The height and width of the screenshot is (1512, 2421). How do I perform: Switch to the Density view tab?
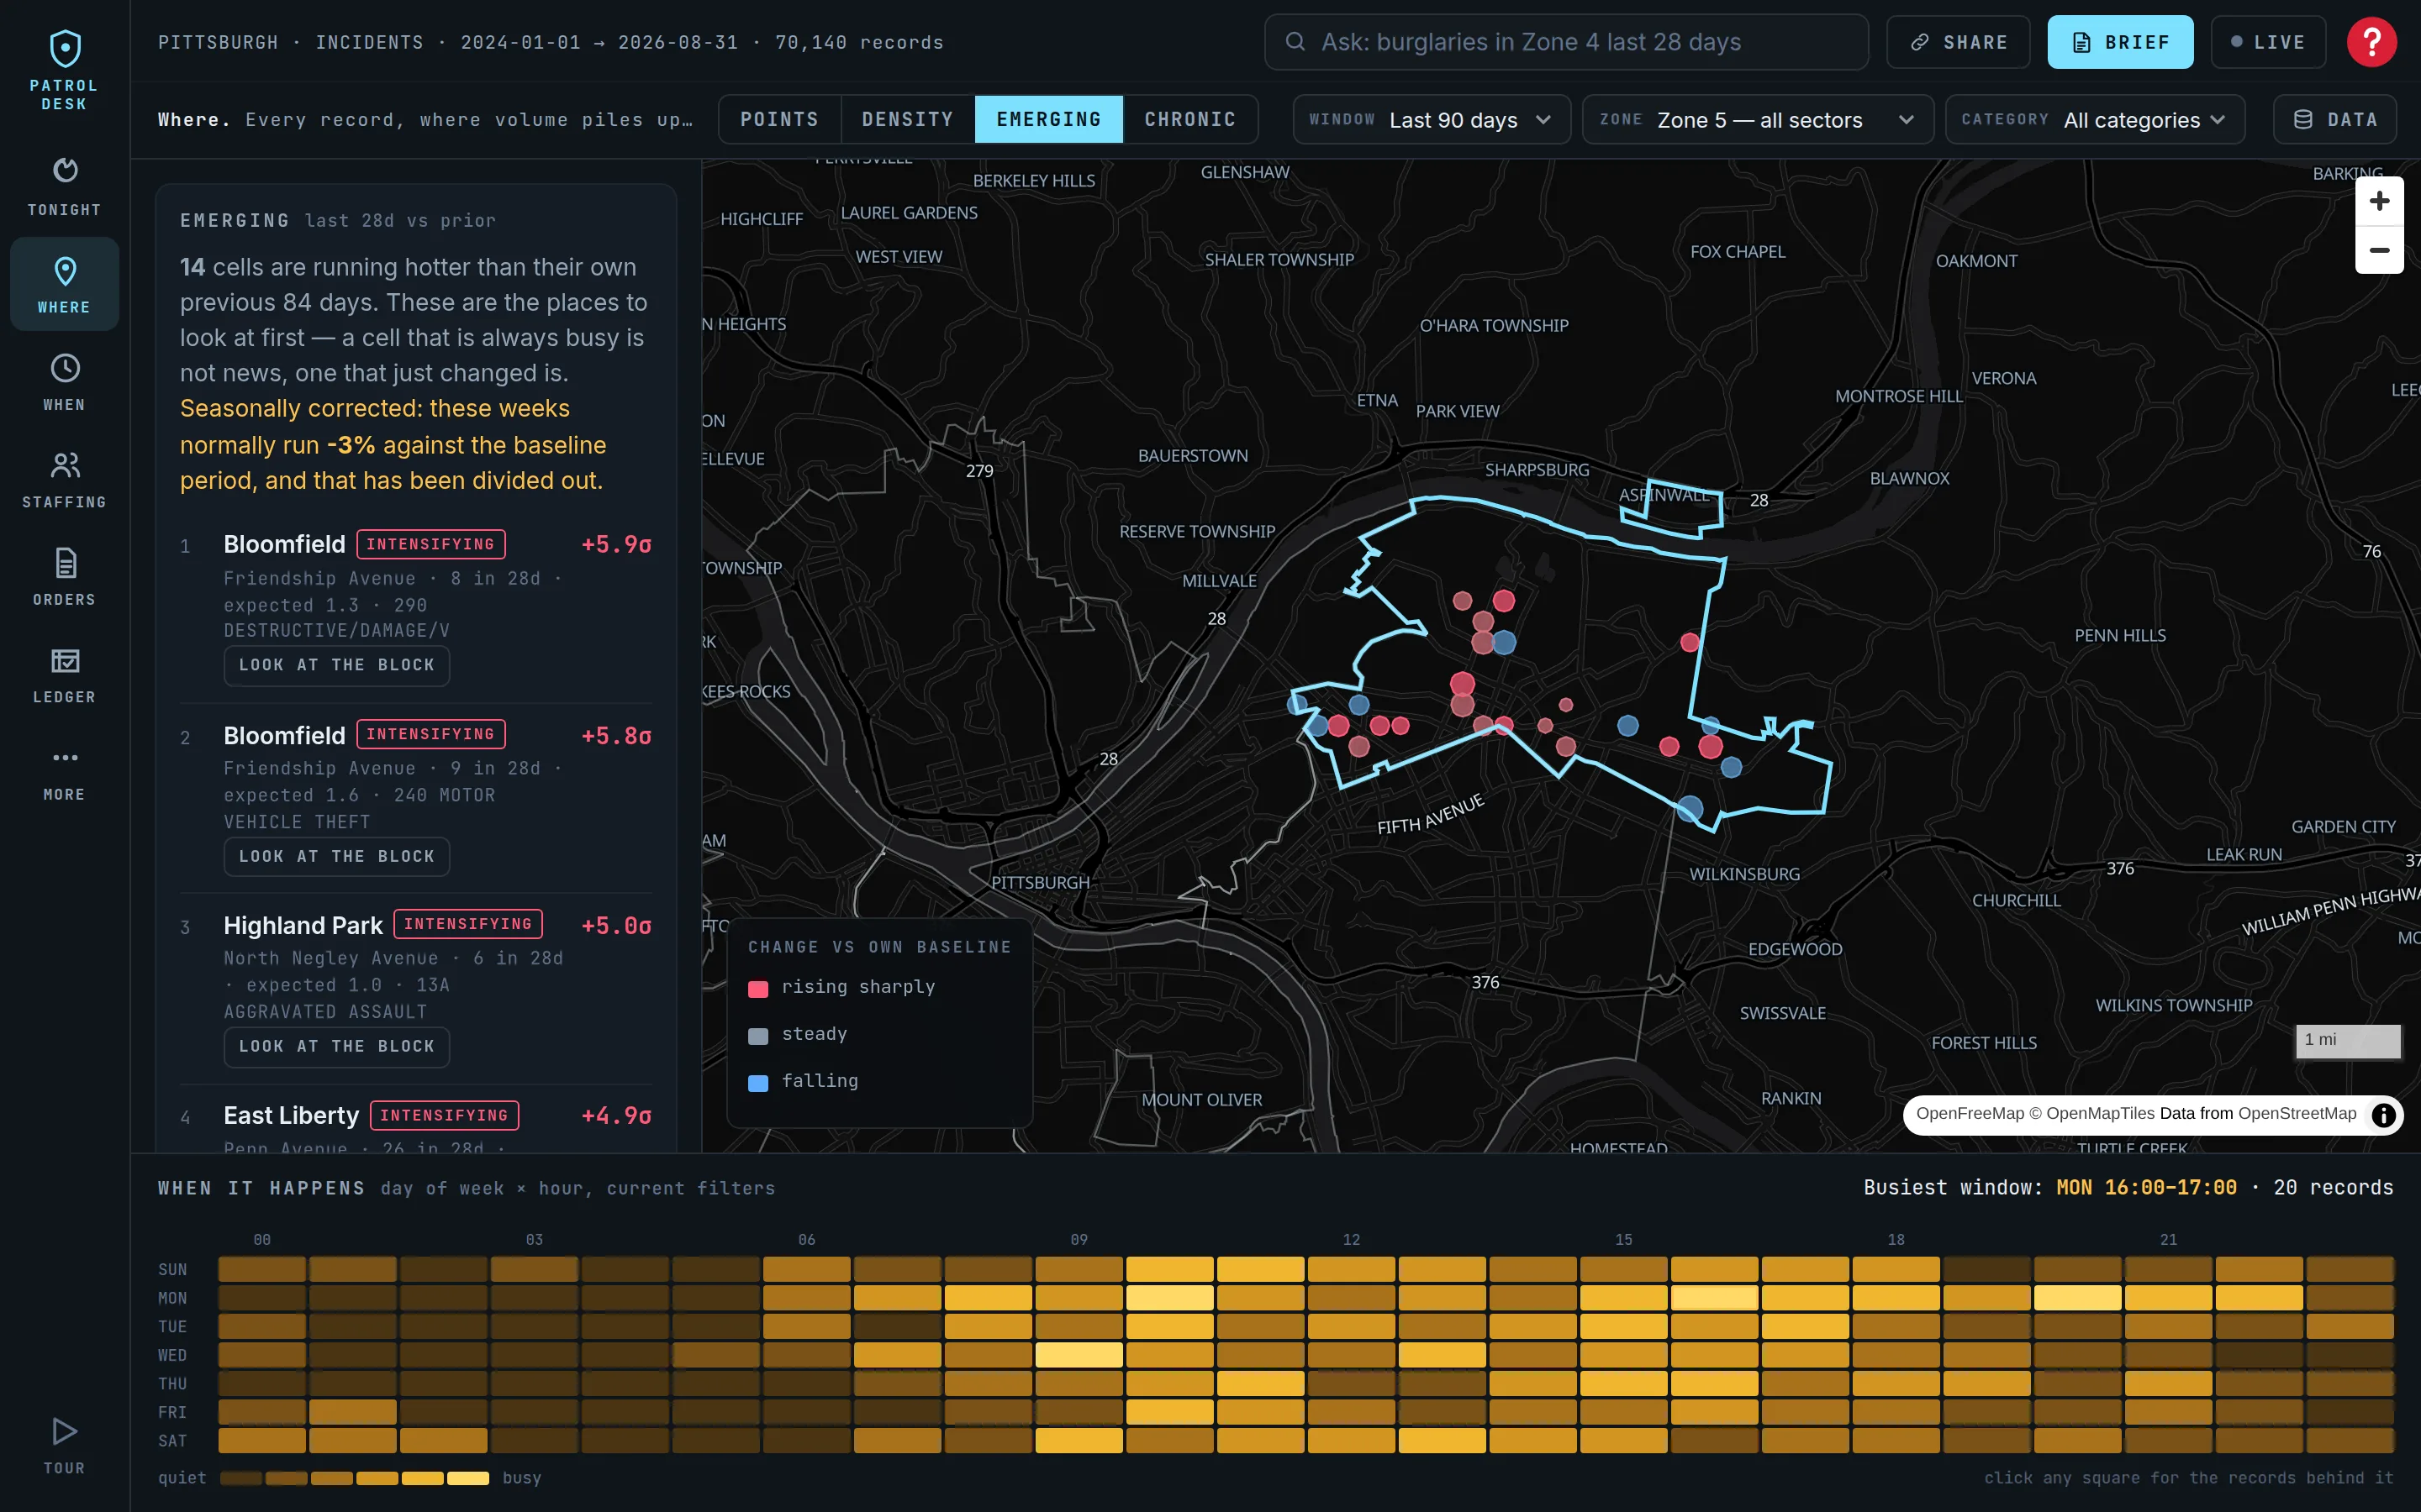pyautogui.click(x=907, y=119)
